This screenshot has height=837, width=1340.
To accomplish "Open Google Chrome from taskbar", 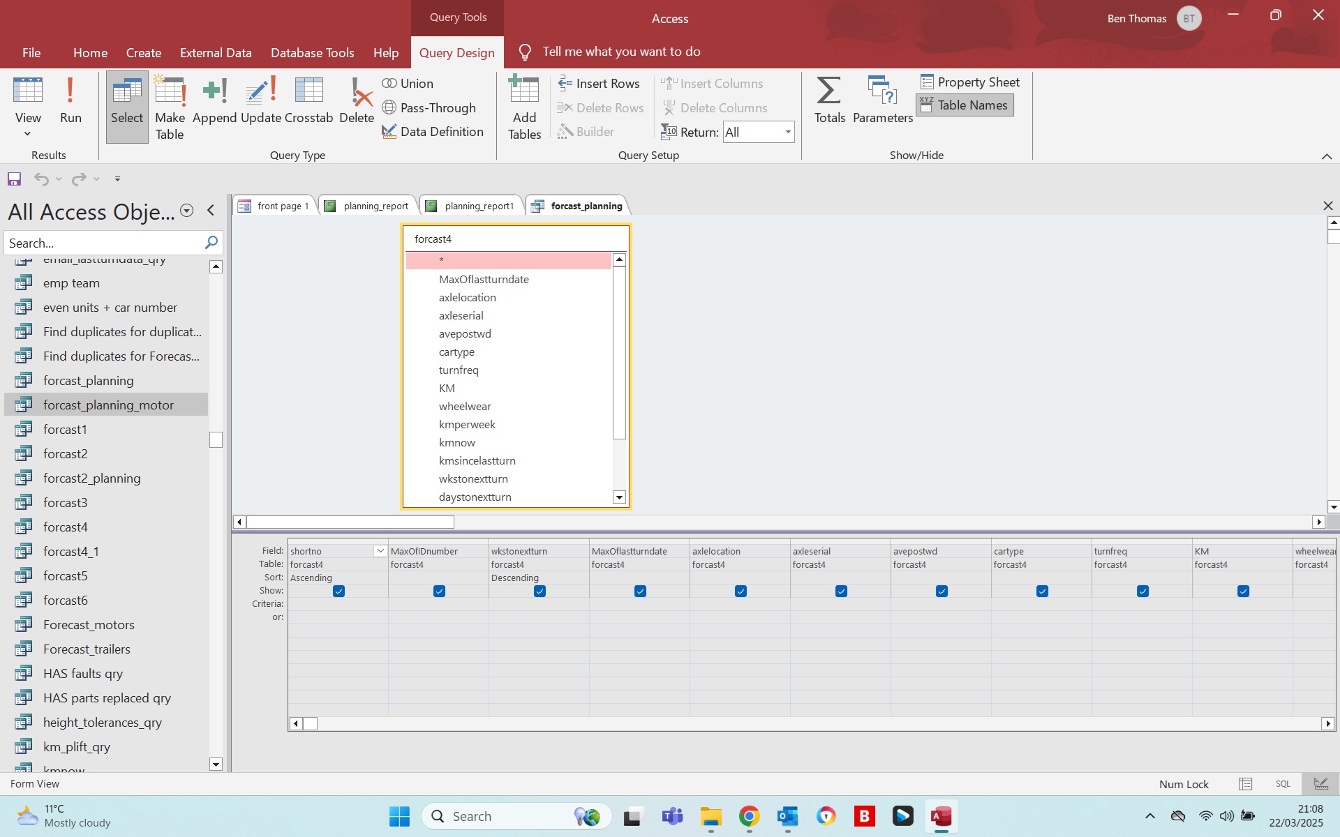I will pos(749,816).
